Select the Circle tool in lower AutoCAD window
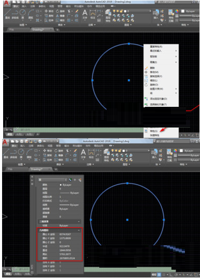The height and width of the screenshot is (278, 200). pyautogui.click(x=21, y=154)
